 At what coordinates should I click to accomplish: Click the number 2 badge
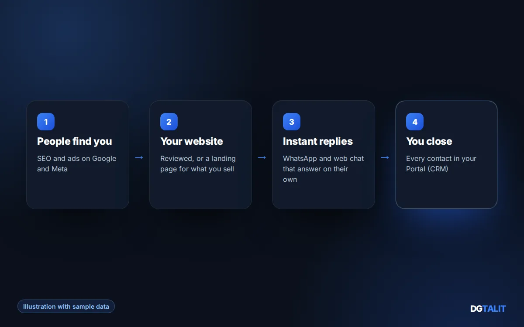[x=169, y=122]
